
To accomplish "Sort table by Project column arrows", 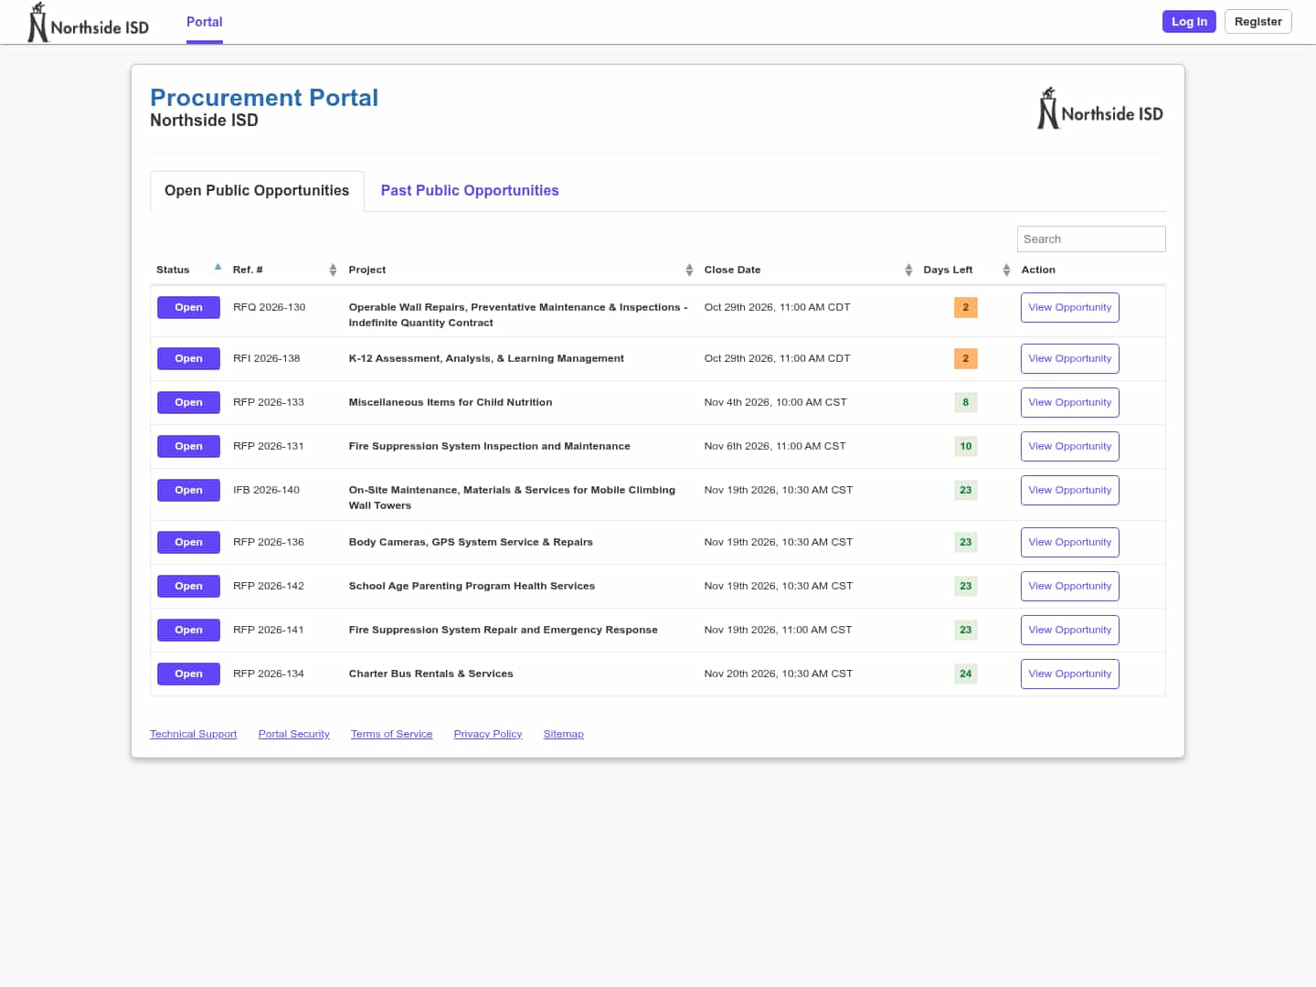I will point(689,270).
